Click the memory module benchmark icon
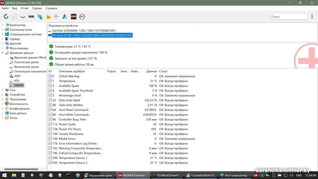 pyautogui.click(x=31, y=17)
